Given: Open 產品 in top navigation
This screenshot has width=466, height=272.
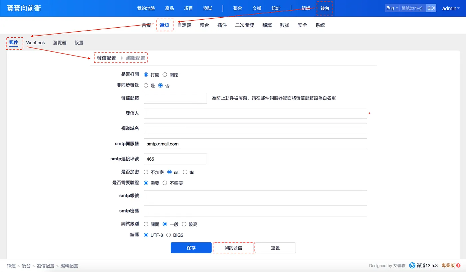Looking at the screenshot, I should 169,8.
